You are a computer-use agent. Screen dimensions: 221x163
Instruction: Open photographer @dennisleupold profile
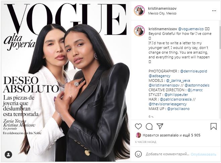point(193,71)
